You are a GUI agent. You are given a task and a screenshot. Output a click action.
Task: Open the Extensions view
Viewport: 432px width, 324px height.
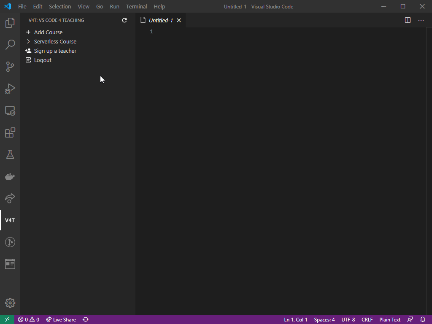tap(10, 132)
